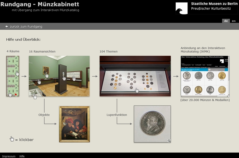This screenshot has width=239, height=158.
Task: Click the red marker in the floor plan
Action: 15,94
